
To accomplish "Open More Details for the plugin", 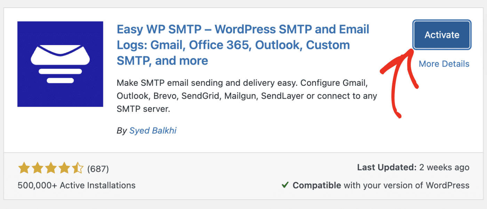I will click(x=444, y=64).
